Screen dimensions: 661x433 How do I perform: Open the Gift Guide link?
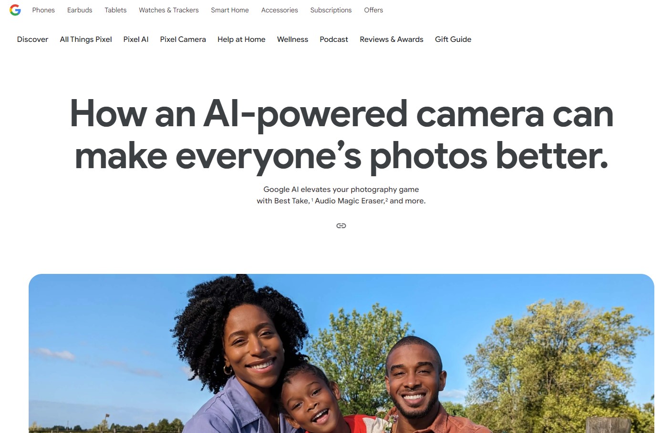pyautogui.click(x=453, y=40)
